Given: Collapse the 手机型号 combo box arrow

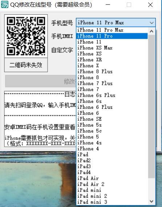Looking at the screenshot, I should tap(151, 23).
